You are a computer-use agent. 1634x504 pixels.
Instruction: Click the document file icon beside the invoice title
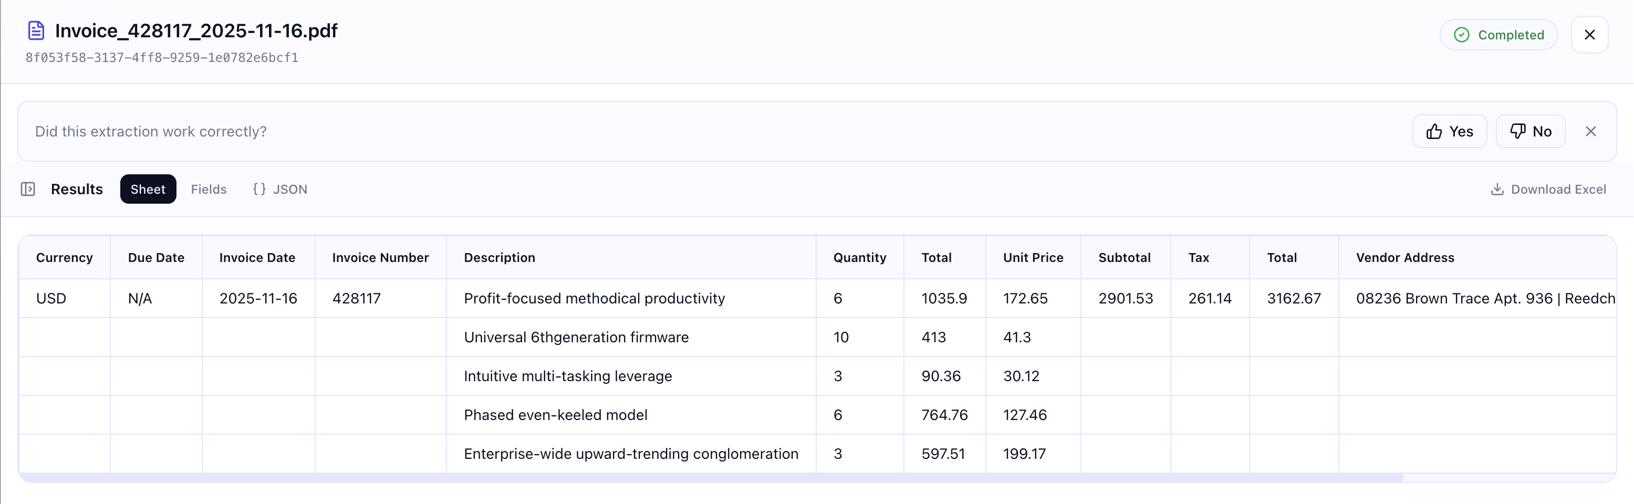click(36, 30)
